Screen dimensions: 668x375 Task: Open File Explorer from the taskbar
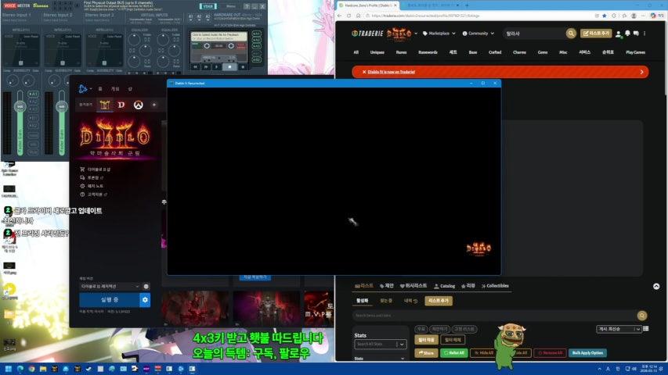(x=43, y=369)
